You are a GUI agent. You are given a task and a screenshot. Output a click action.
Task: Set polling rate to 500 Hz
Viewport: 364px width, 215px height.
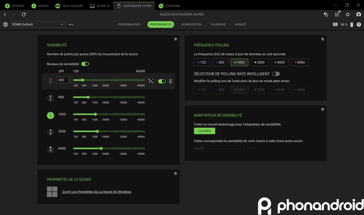[x=220, y=62]
